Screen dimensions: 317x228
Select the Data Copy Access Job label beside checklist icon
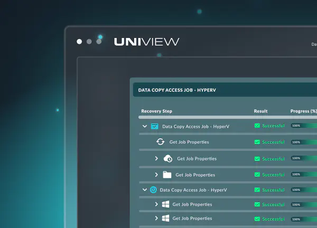pos(195,127)
